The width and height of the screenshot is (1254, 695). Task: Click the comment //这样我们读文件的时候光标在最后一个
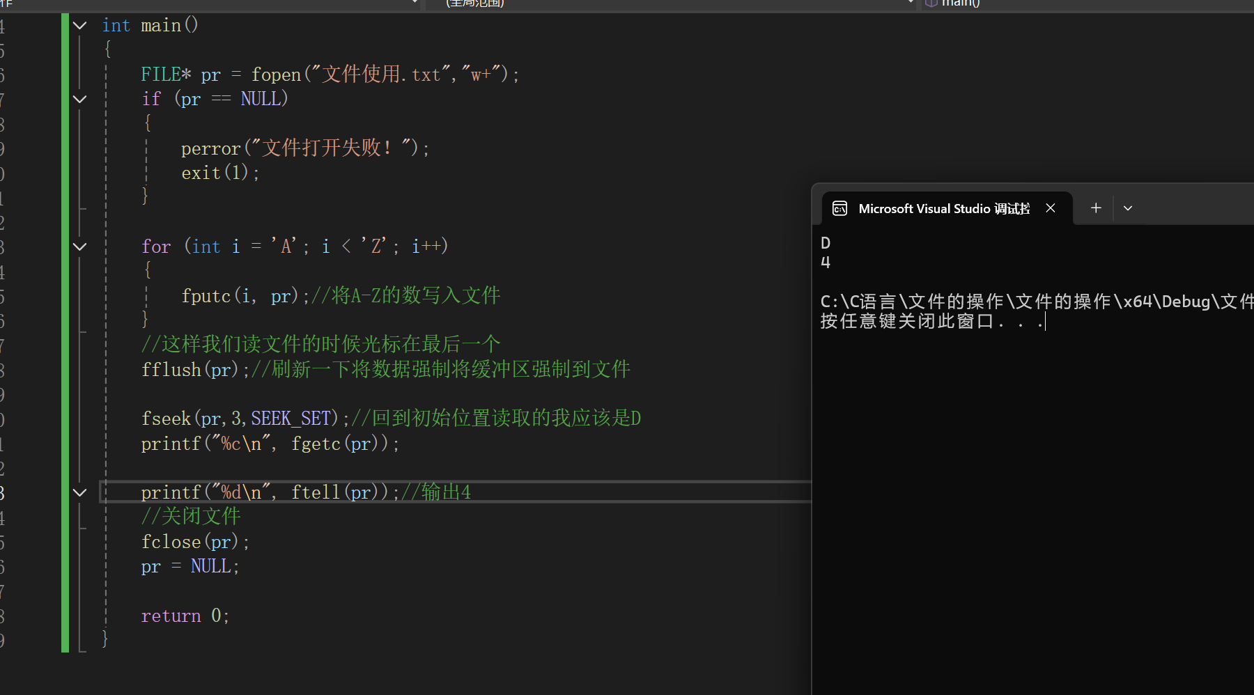(x=320, y=344)
